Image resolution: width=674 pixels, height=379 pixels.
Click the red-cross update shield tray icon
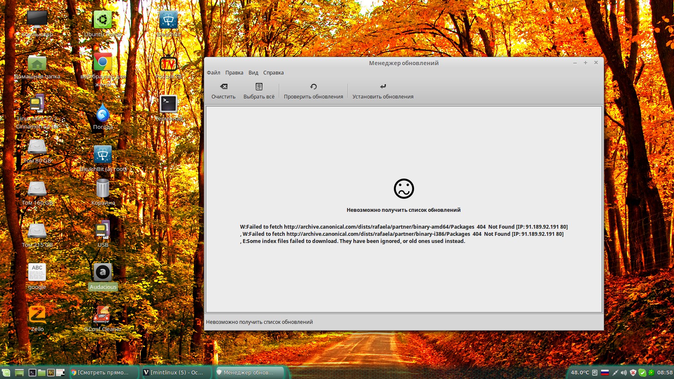click(633, 372)
